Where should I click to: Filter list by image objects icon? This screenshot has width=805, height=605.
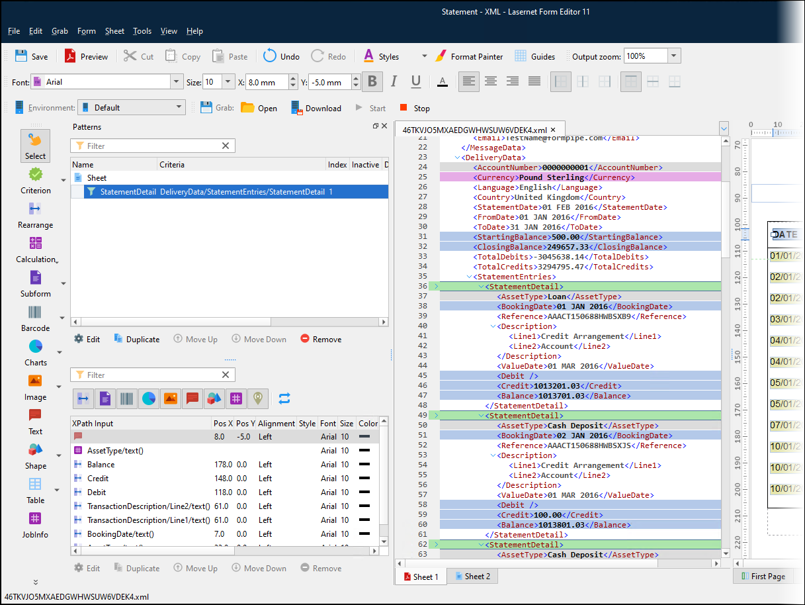point(170,398)
